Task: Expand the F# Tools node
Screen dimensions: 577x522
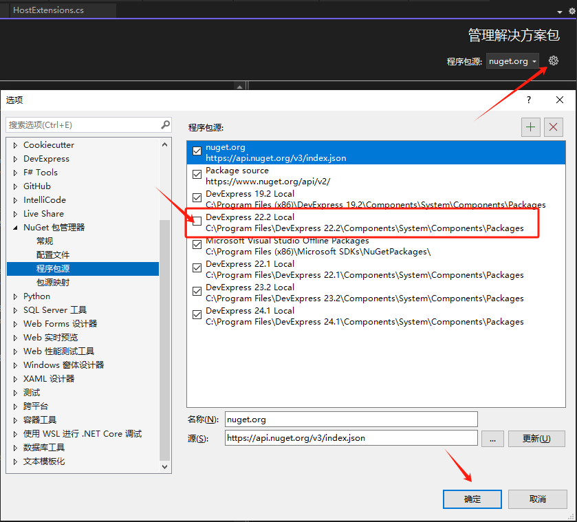Action: click(x=15, y=173)
